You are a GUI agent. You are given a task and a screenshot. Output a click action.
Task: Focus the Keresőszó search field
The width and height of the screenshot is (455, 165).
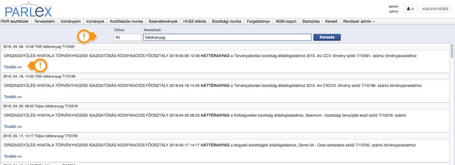click(227, 37)
